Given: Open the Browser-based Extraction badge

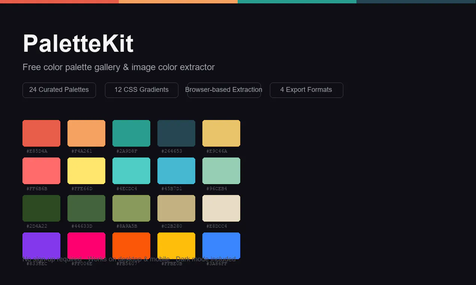Looking at the screenshot, I should (x=224, y=90).
